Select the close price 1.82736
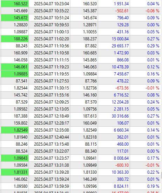The width and height of the screenshot is (162, 193). (x=90, y=88)
